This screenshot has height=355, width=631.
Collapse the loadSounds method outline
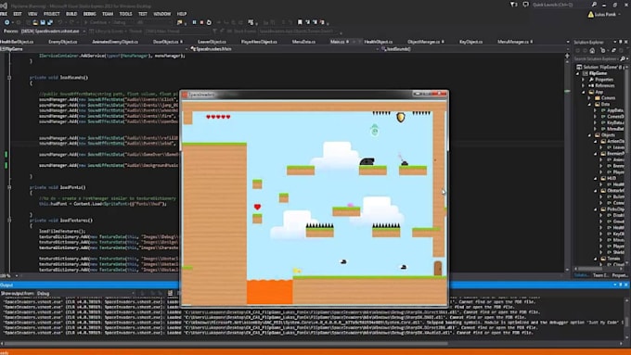click(x=9, y=78)
